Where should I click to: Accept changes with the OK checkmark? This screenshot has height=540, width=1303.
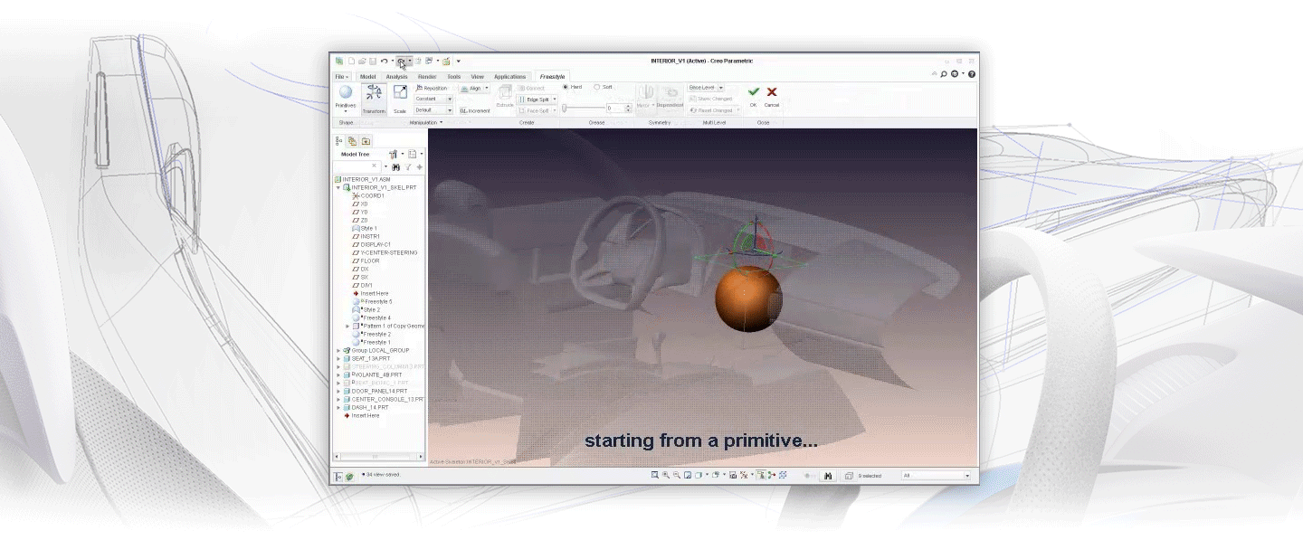coord(754,91)
